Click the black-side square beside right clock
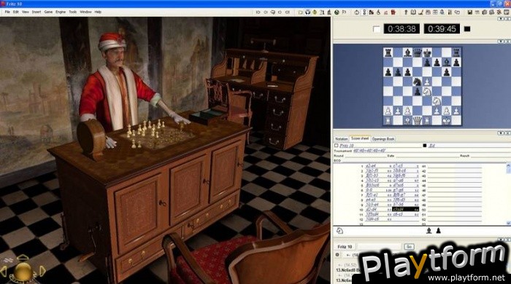The width and height of the screenshot is (511, 284). (x=467, y=29)
